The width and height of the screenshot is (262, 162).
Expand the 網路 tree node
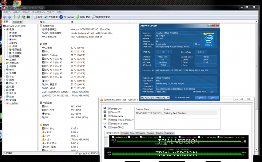(5, 80)
